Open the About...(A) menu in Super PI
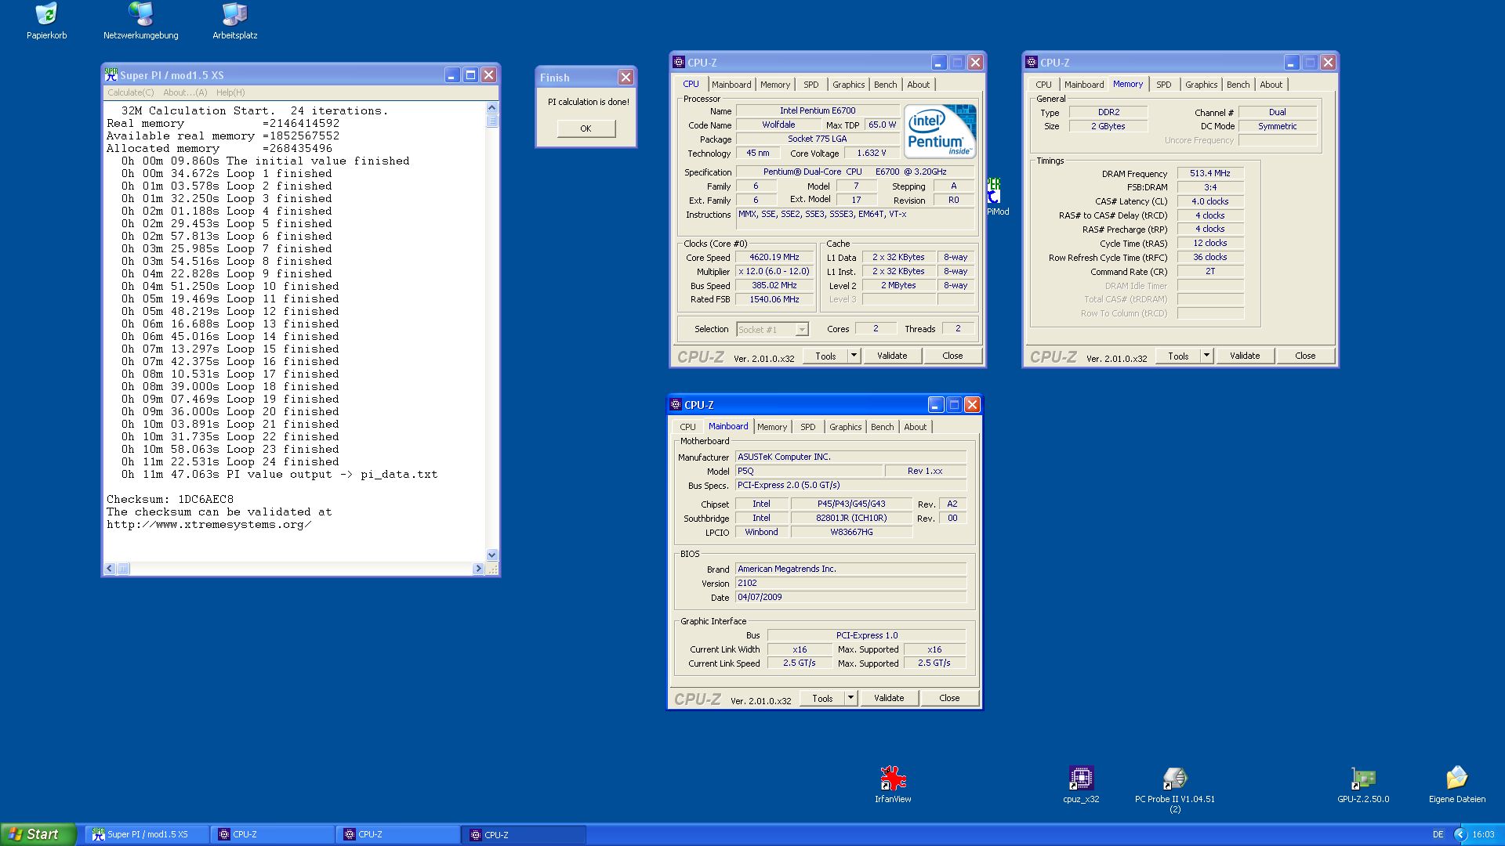1505x846 pixels. [185, 92]
